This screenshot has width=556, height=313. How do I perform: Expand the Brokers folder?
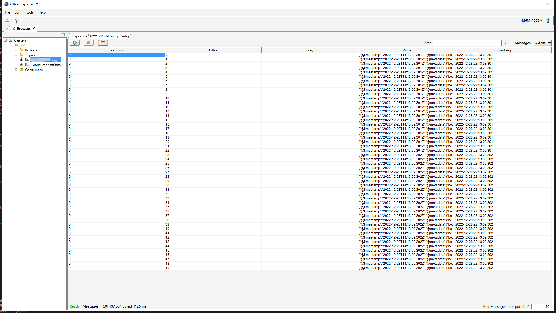coord(16,50)
